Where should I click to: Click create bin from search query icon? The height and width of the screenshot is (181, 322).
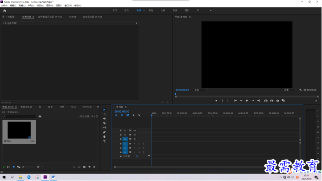[x=40, y=116]
